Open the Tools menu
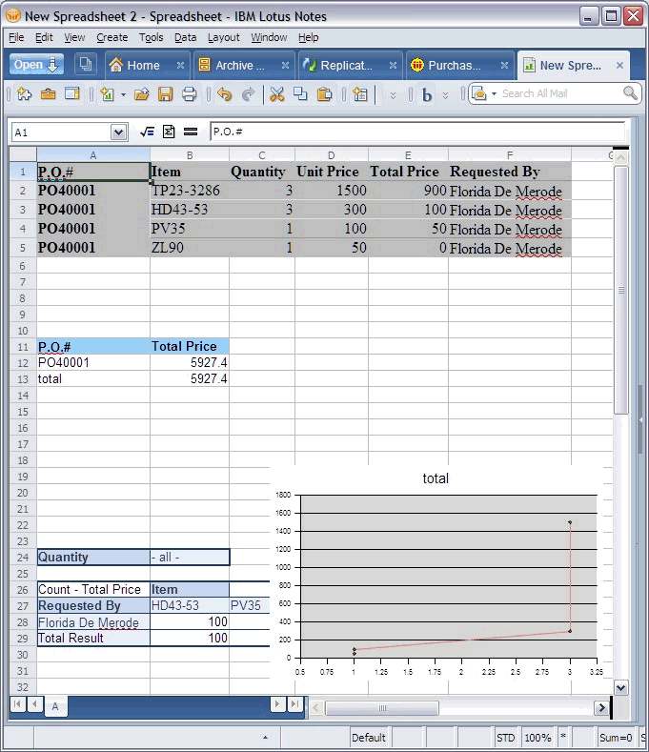 [x=152, y=37]
